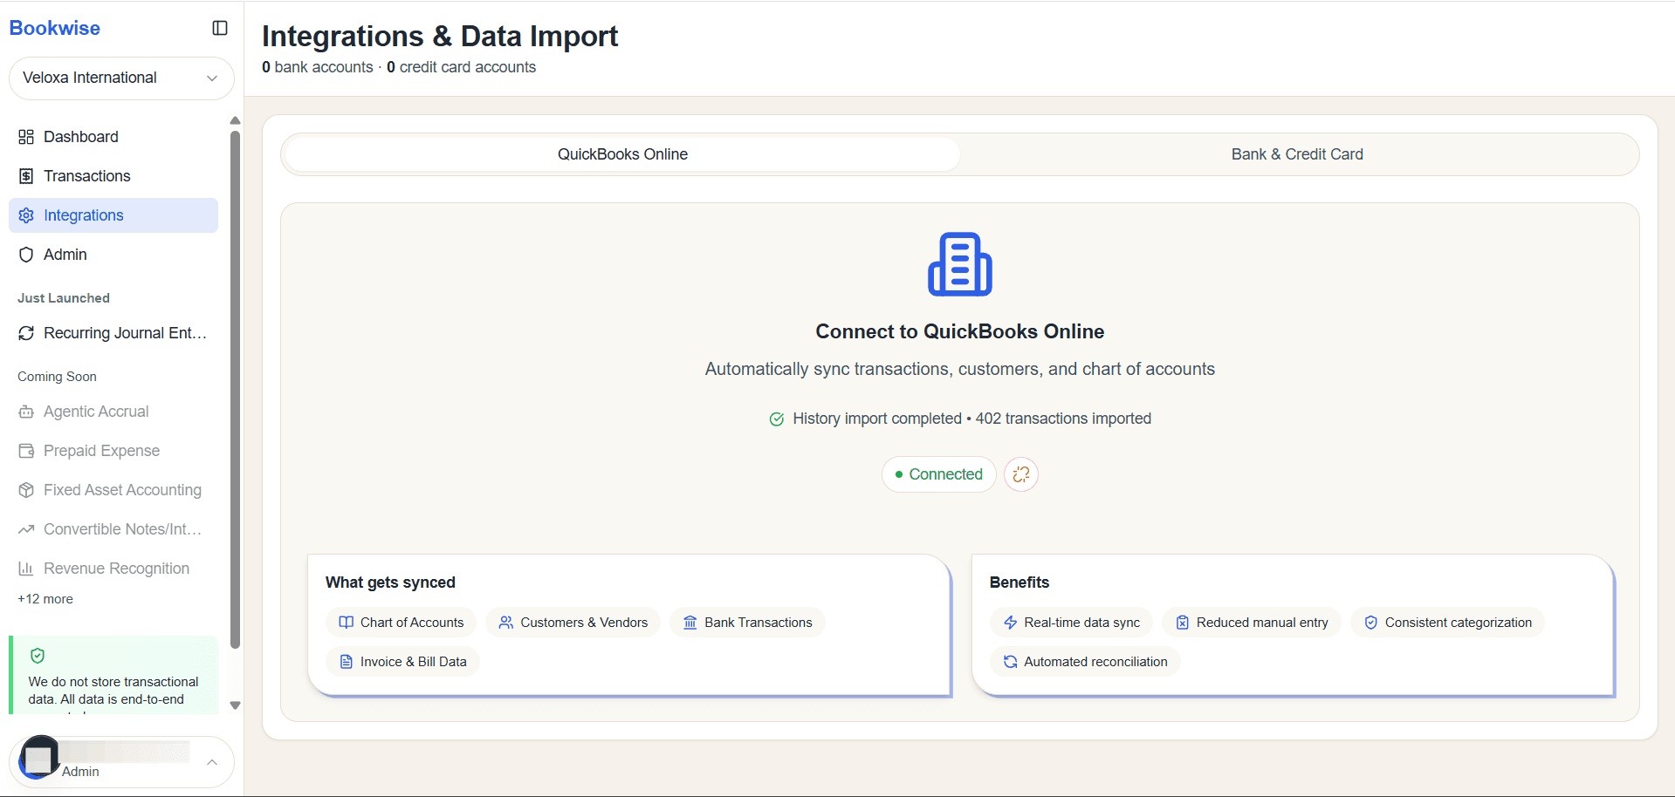
Task: Click the Reduced manual entry text
Action: tap(1262, 623)
